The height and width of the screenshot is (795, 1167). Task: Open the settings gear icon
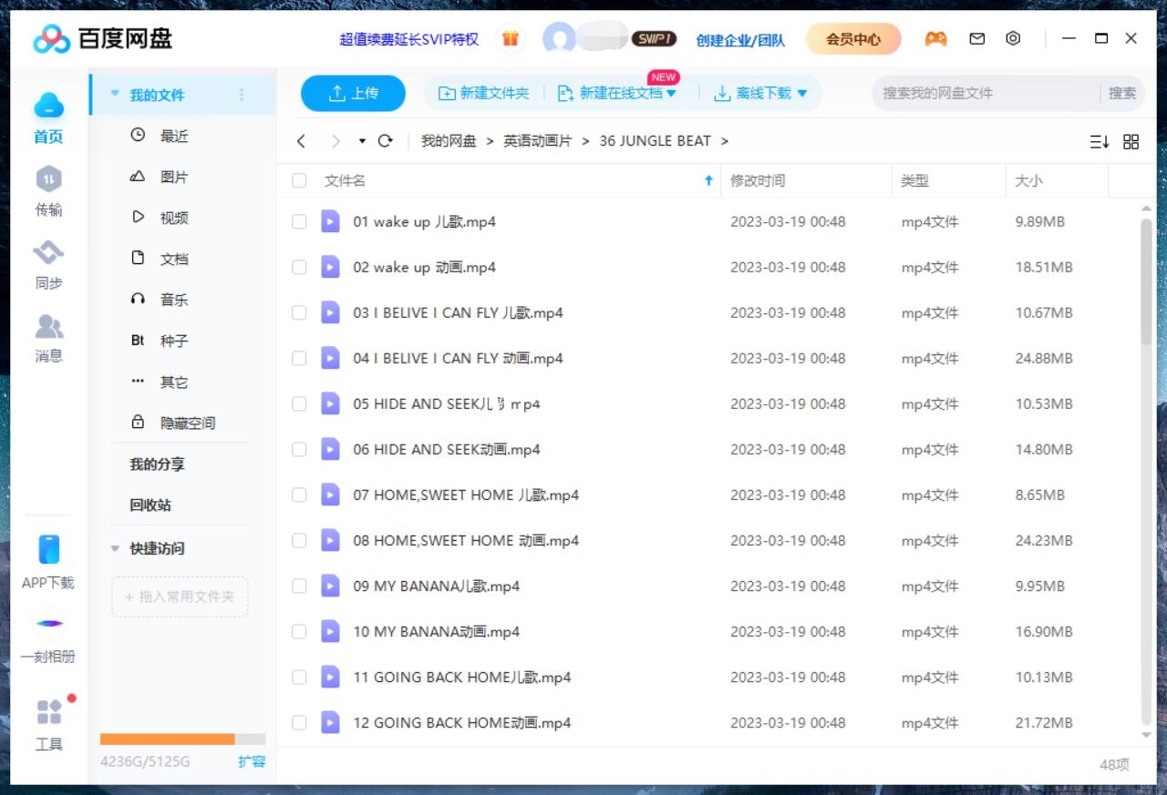coord(1013,38)
